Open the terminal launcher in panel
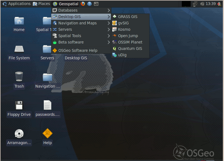The image size is (224, 161). point(96,4)
